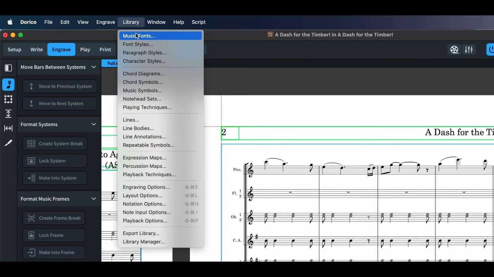Viewport: 494px width, 277px height.
Task: Open the Staff Spacing tool
Action: pyautogui.click(x=8, y=114)
